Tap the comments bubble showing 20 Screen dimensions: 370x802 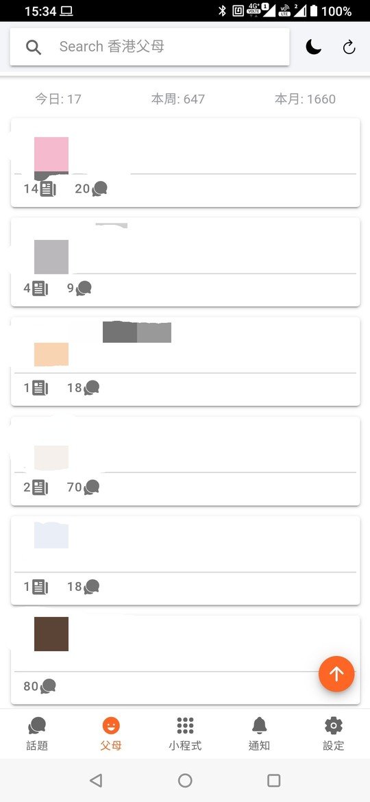(99, 189)
